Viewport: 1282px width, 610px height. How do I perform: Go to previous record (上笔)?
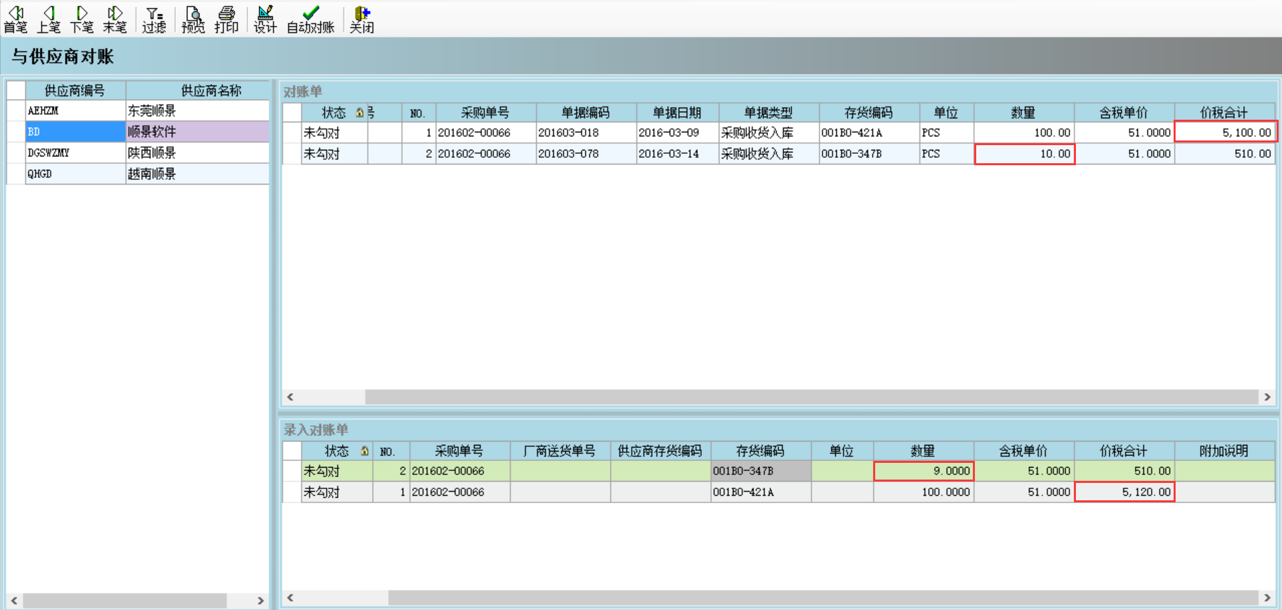tap(48, 19)
